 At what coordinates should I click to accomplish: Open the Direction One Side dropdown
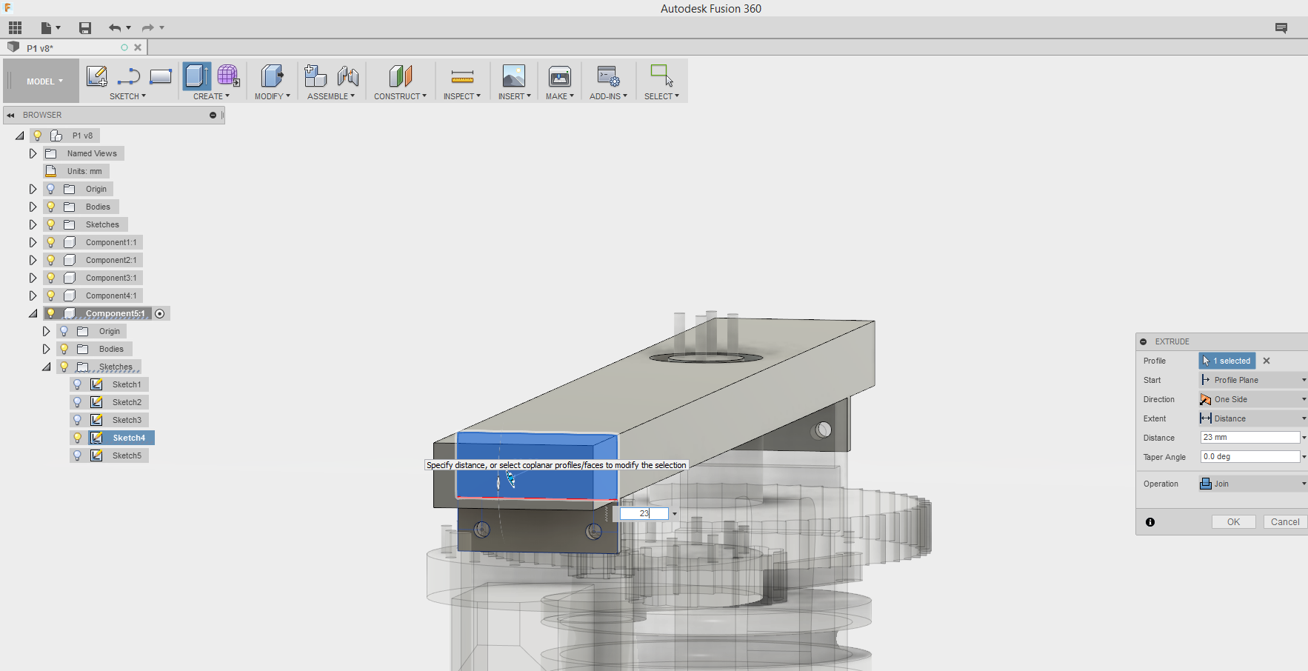pos(1252,399)
